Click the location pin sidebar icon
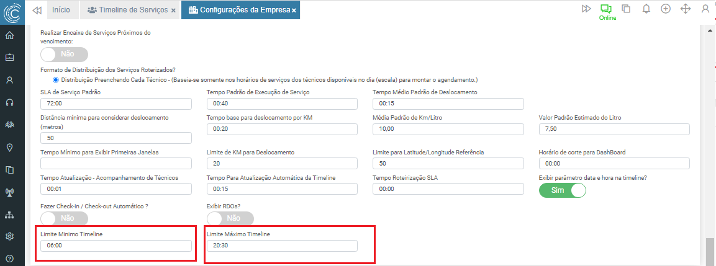The width and height of the screenshot is (716, 266). pyautogui.click(x=10, y=147)
